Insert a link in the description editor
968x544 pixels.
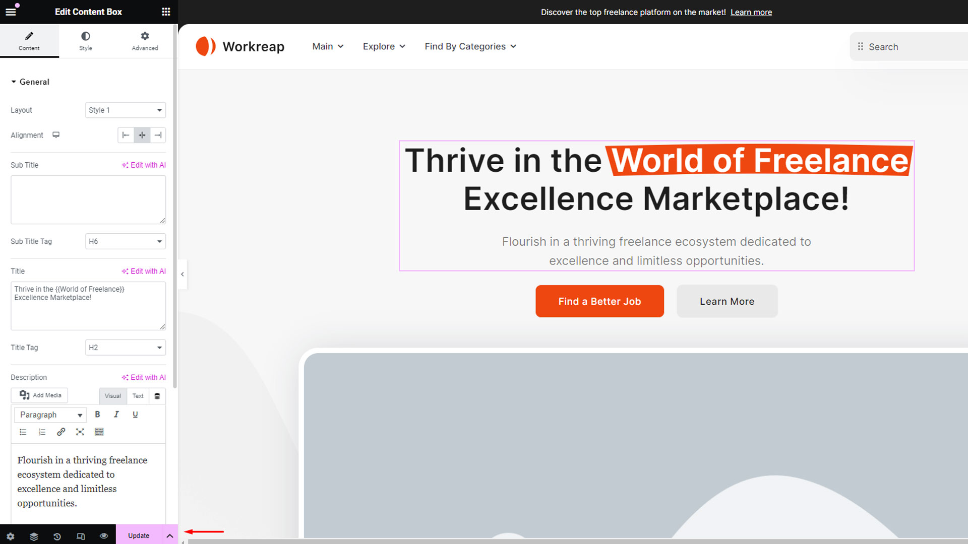[x=61, y=432]
